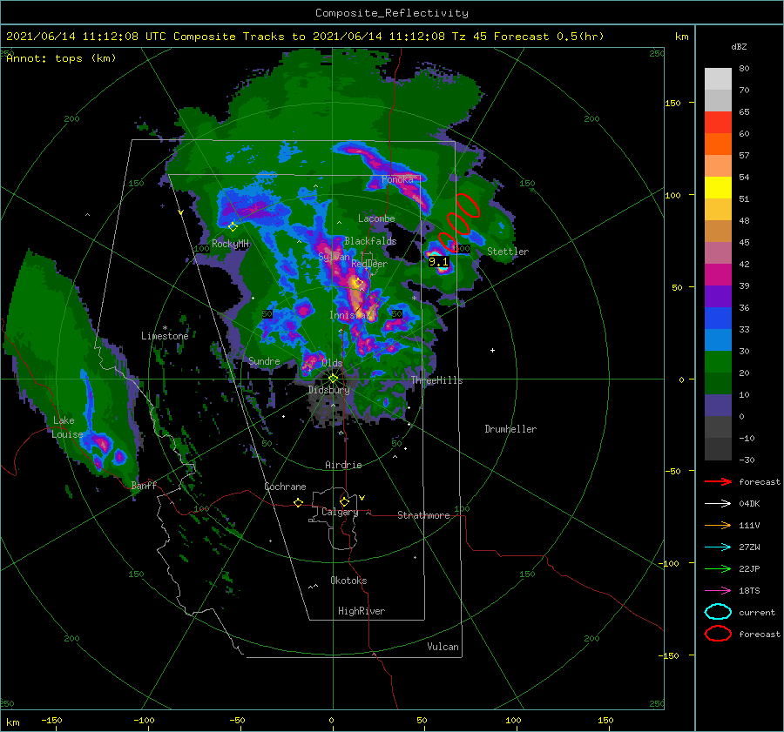Image resolution: width=784 pixels, height=732 pixels.
Task: Select the white 04DK arrow legend icon
Action: [718, 503]
